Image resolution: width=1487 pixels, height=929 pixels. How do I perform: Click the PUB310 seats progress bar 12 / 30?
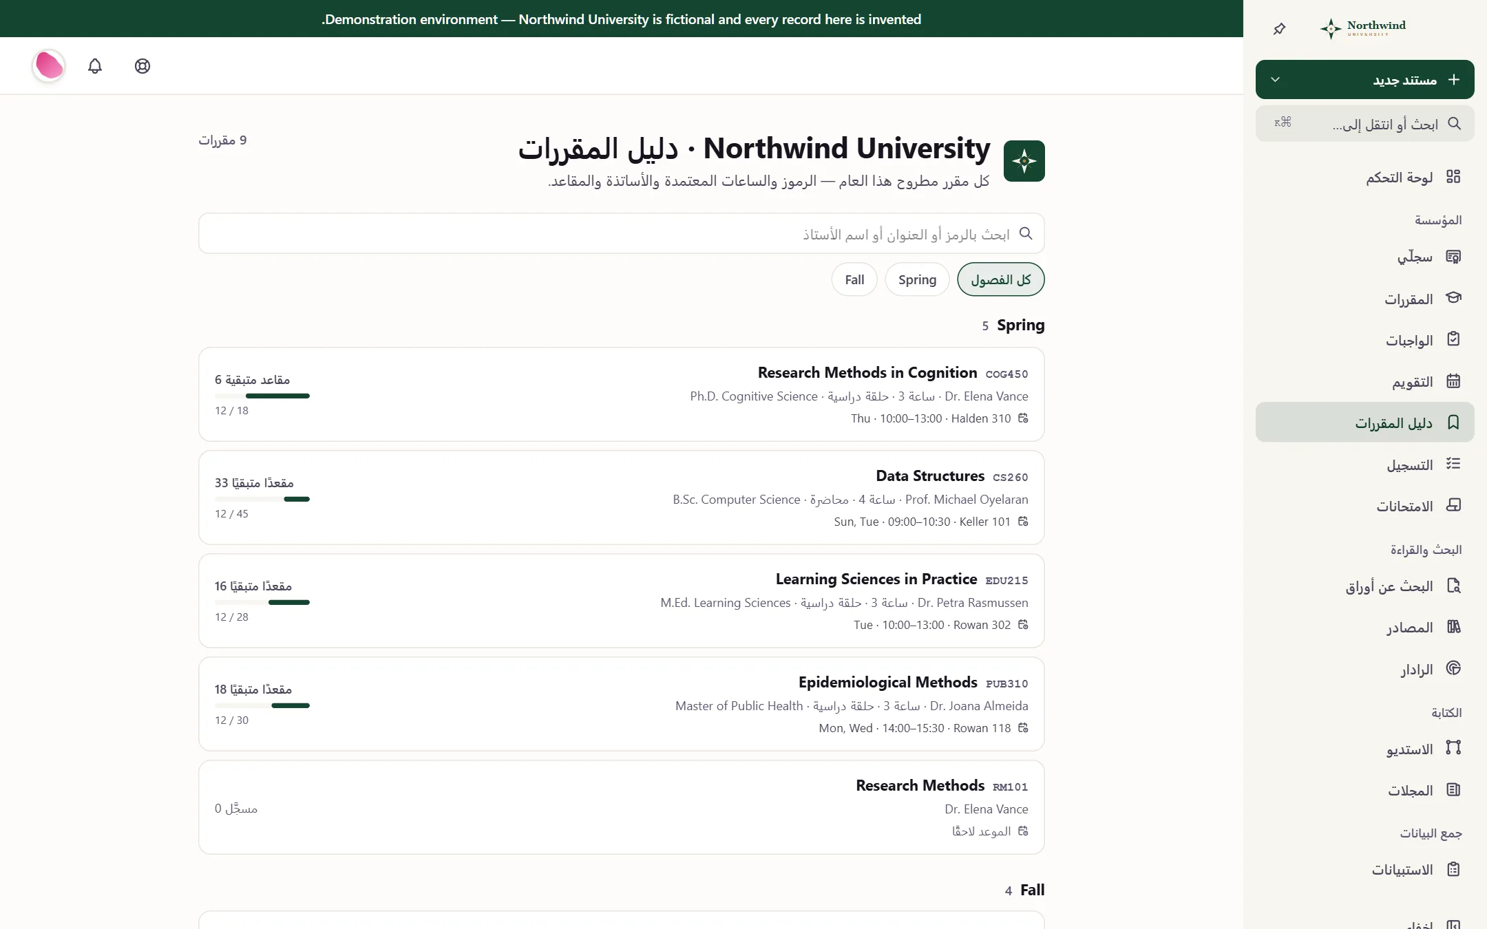pos(262,705)
